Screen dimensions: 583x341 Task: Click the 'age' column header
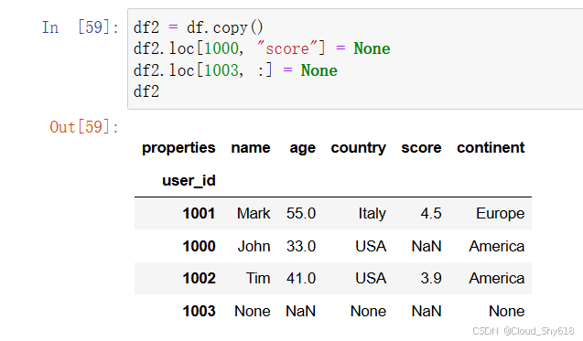click(x=303, y=148)
